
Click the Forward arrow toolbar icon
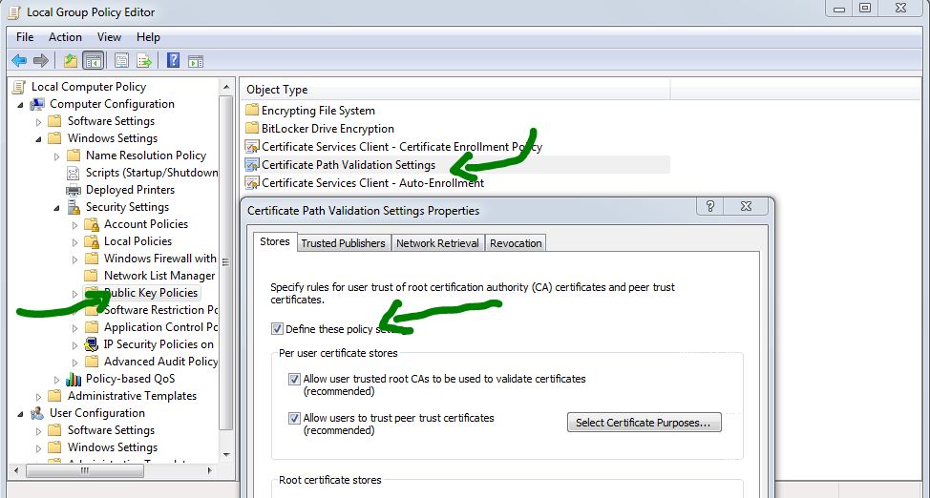point(41,60)
